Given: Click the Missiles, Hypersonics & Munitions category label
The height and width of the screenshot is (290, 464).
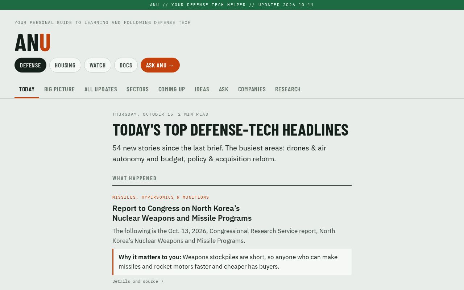Looking at the screenshot, I should click(x=161, y=197).
